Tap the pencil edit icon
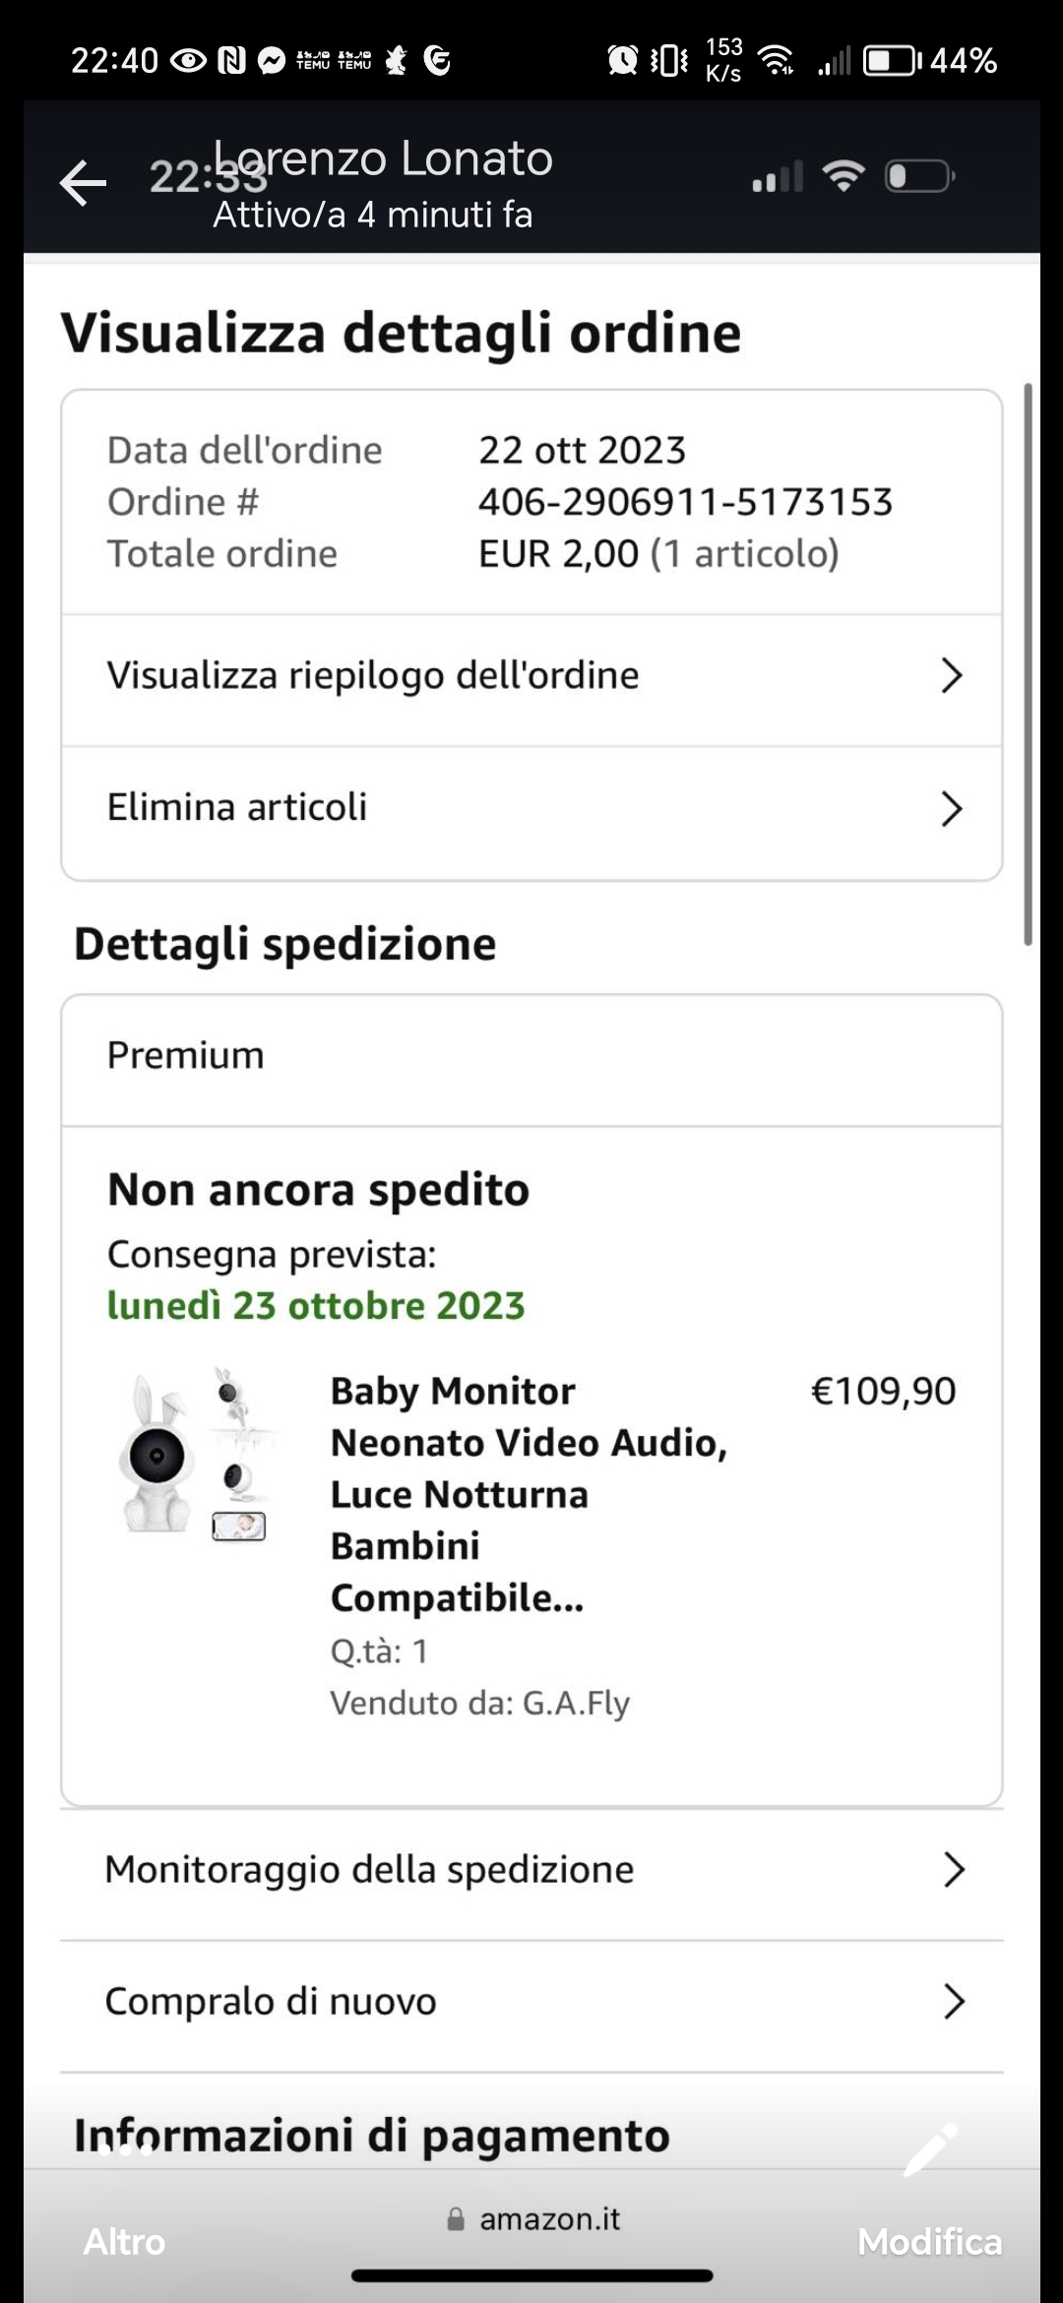The width and height of the screenshot is (1063, 2303). point(931,2148)
